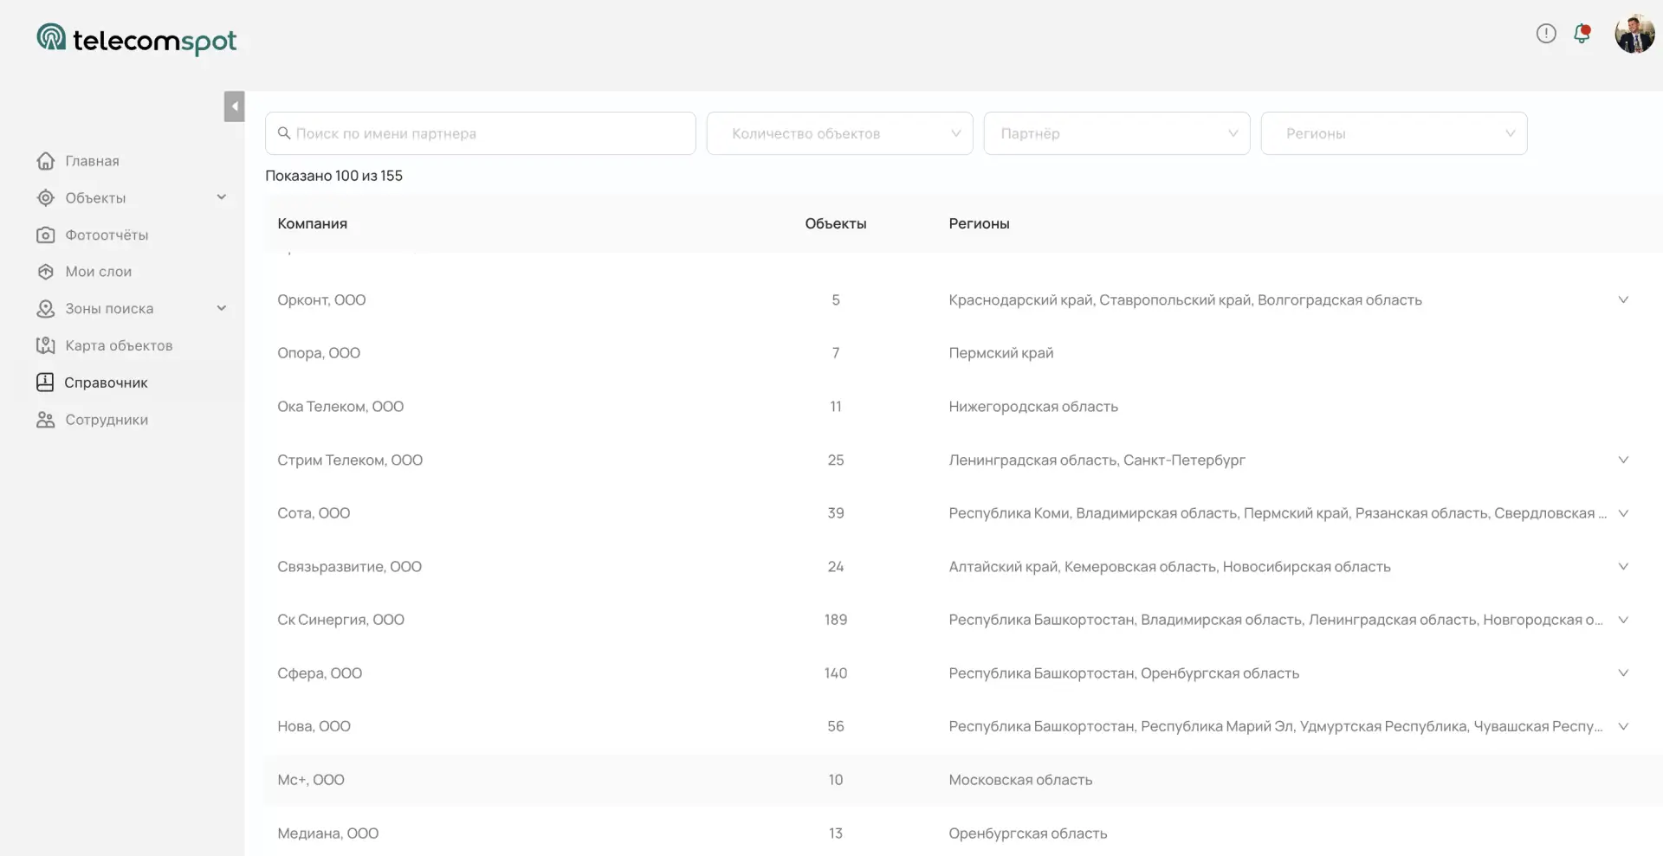Click the Сотрудники people icon
1663x856 pixels.
point(46,420)
